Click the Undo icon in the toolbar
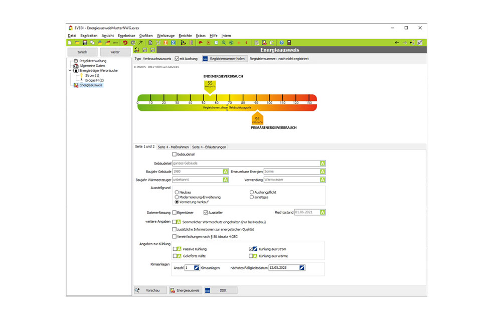This screenshot has height=317, width=493. 126,43
